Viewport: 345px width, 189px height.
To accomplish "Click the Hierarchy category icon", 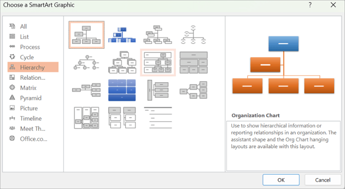I will point(12,67).
